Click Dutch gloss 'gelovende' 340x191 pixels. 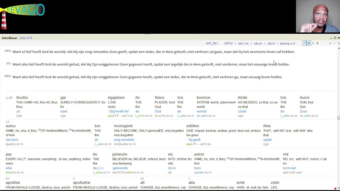(x=120, y=168)
